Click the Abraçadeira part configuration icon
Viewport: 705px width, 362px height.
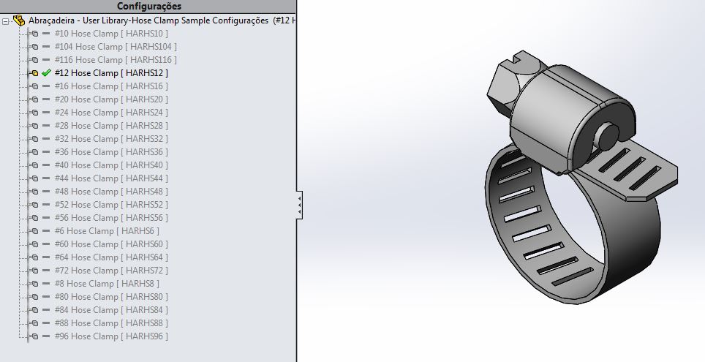[x=19, y=20]
